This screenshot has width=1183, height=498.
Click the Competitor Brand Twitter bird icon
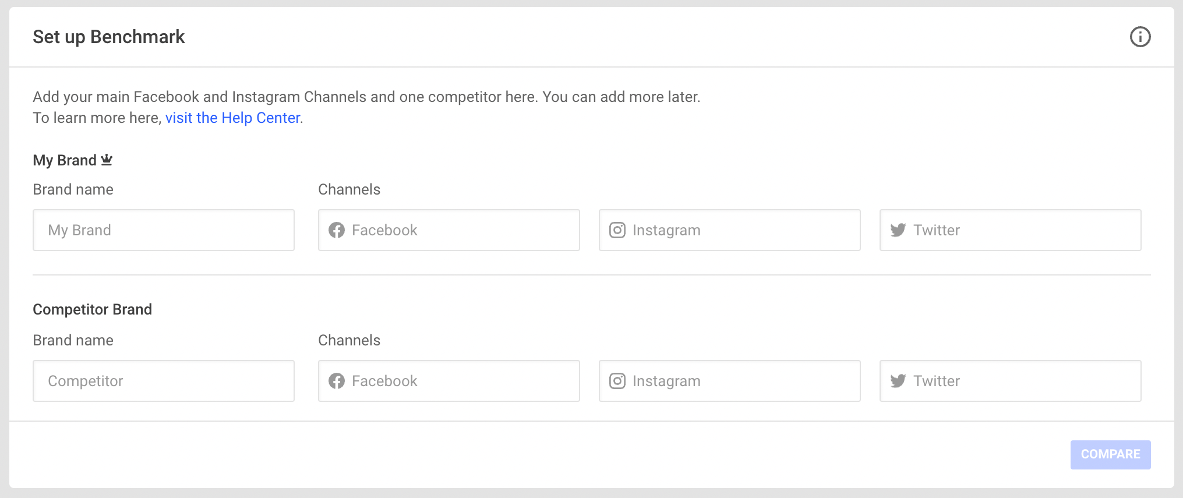click(x=898, y=381)
